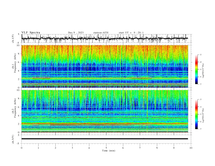Click the "7" tick on the Time axis
215x166 pixels.
coord(140,148)
